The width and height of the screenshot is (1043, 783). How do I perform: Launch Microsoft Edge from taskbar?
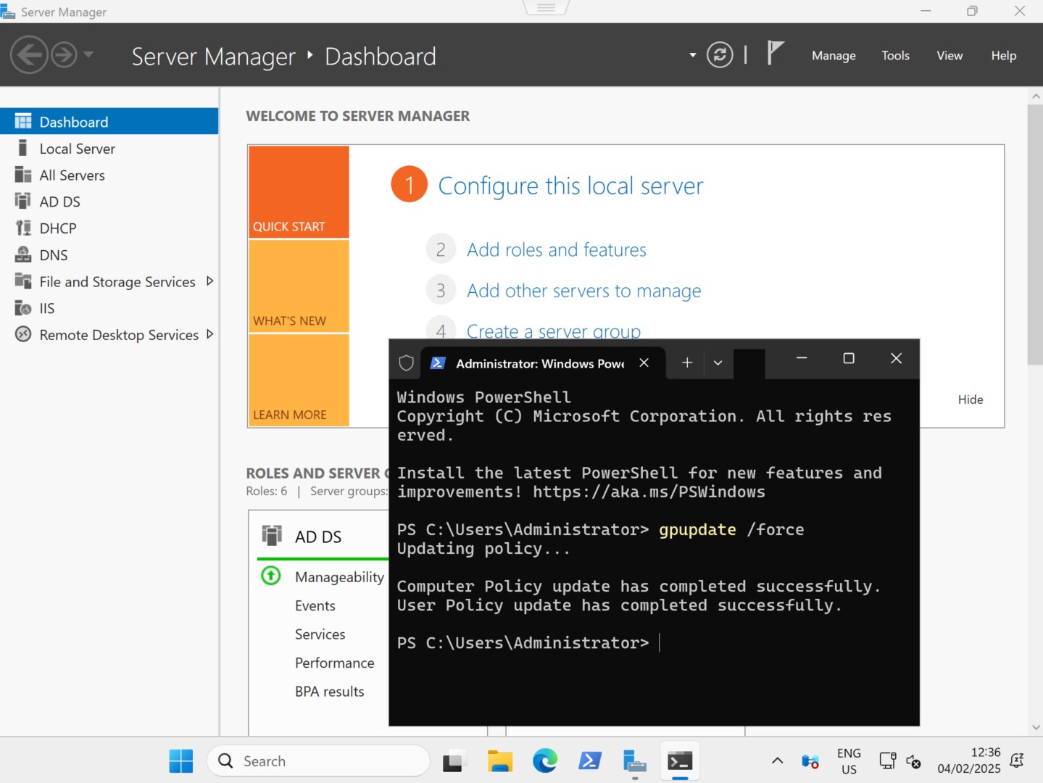click(545, 761)
